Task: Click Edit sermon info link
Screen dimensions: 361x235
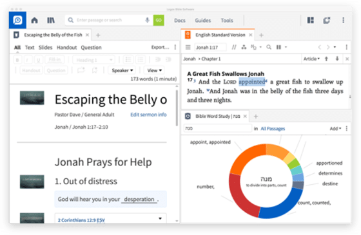Action: tap(148, 115)
